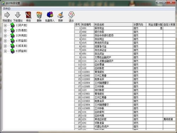Select tree item label 5[成本类]
This screenshot has height=133, width=177.
tap(22, 46)
